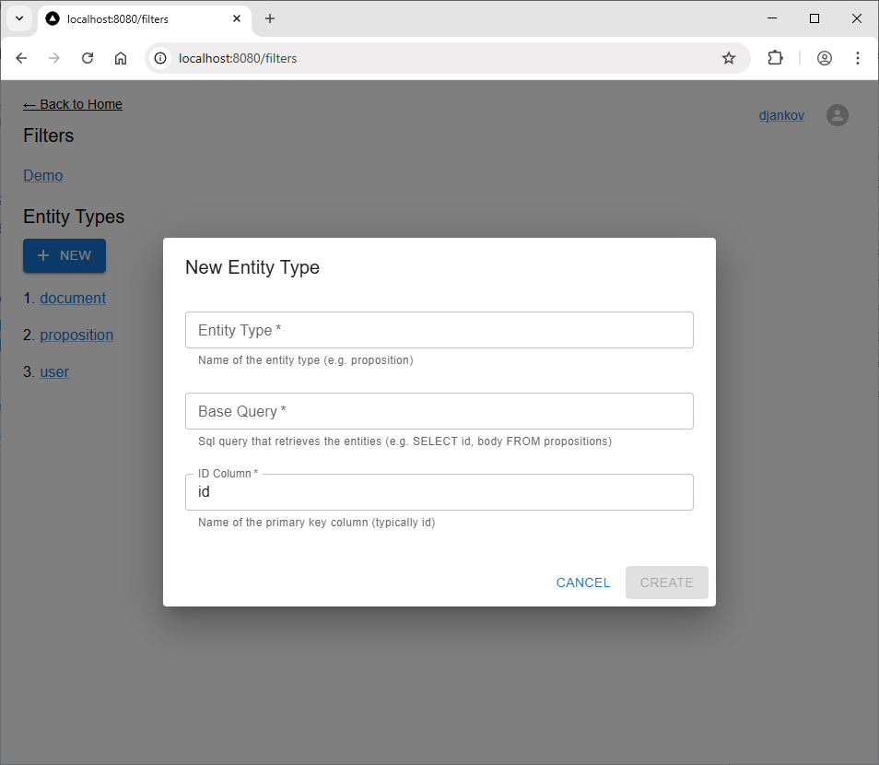Image resolution: width=879 pixels, height=765 pixels.
Task: Click the Create button
Action: click(666, 583)
